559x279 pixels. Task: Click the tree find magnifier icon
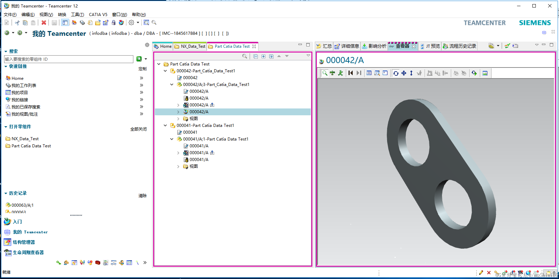click(245, 56)
